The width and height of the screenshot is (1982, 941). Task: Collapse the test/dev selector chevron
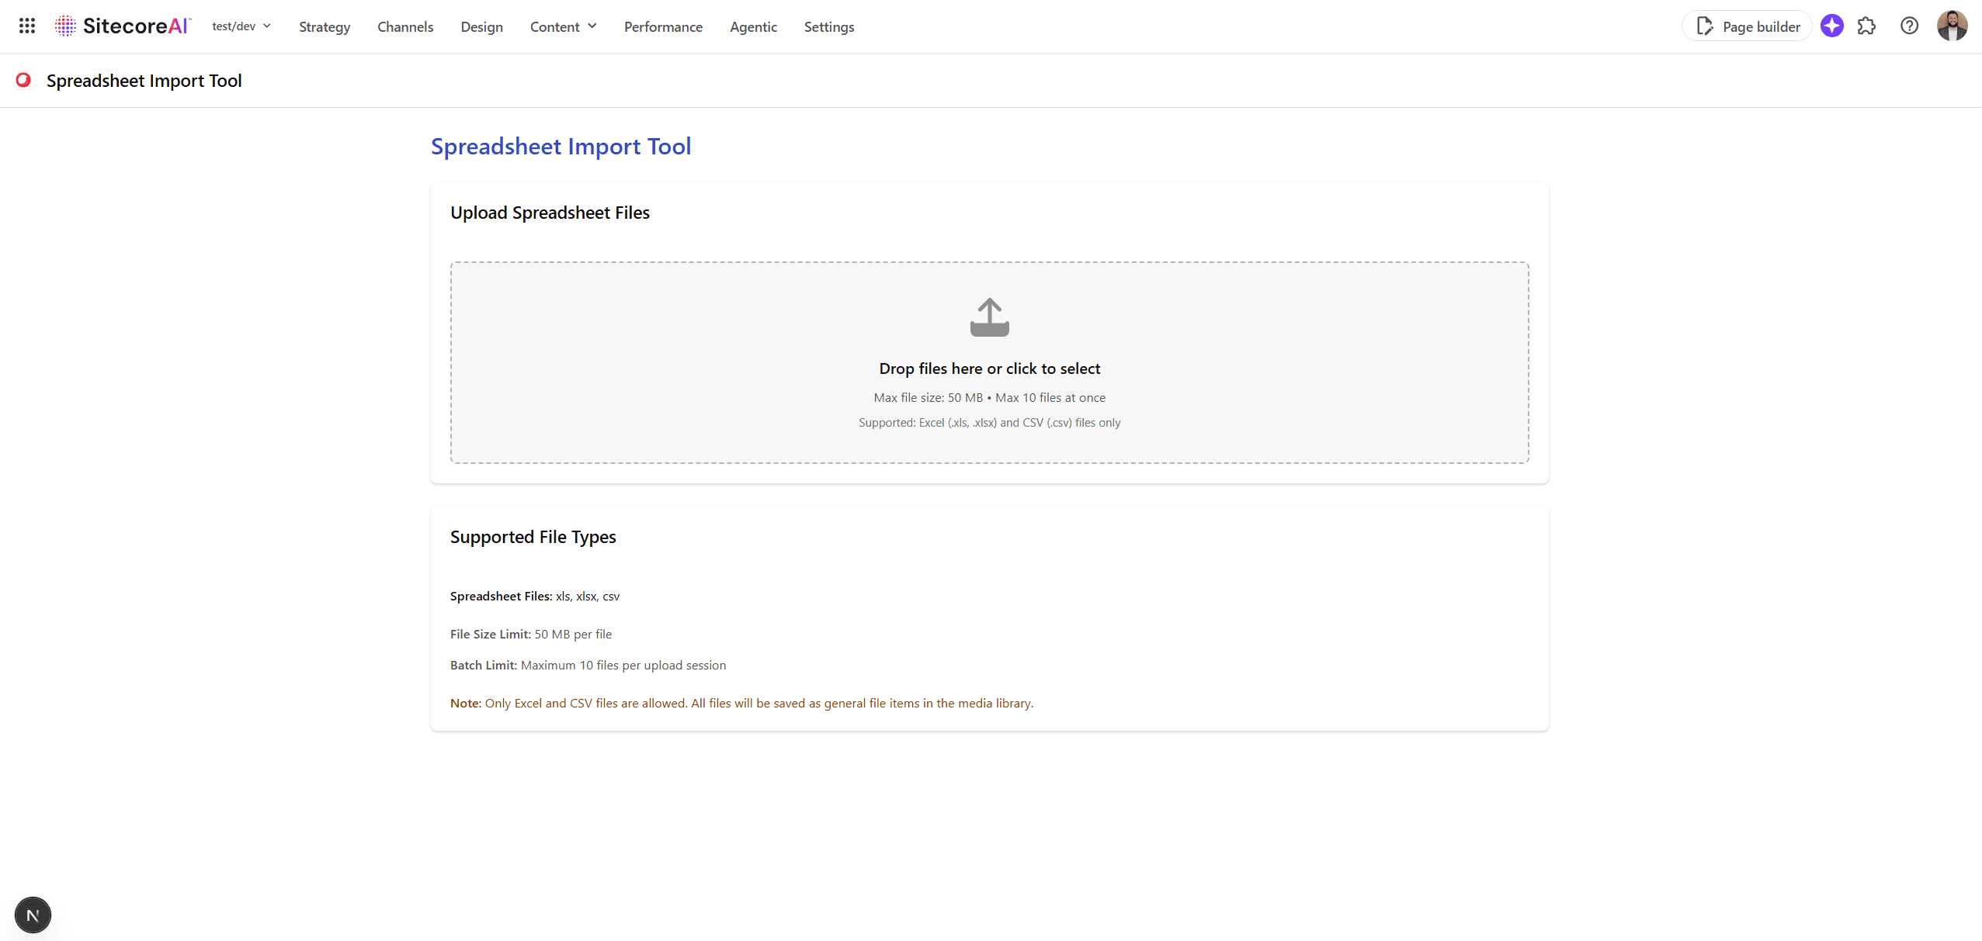point(266,26)
